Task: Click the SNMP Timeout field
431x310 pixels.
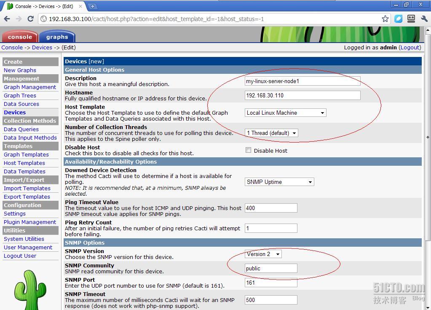Action: [271, 300]
